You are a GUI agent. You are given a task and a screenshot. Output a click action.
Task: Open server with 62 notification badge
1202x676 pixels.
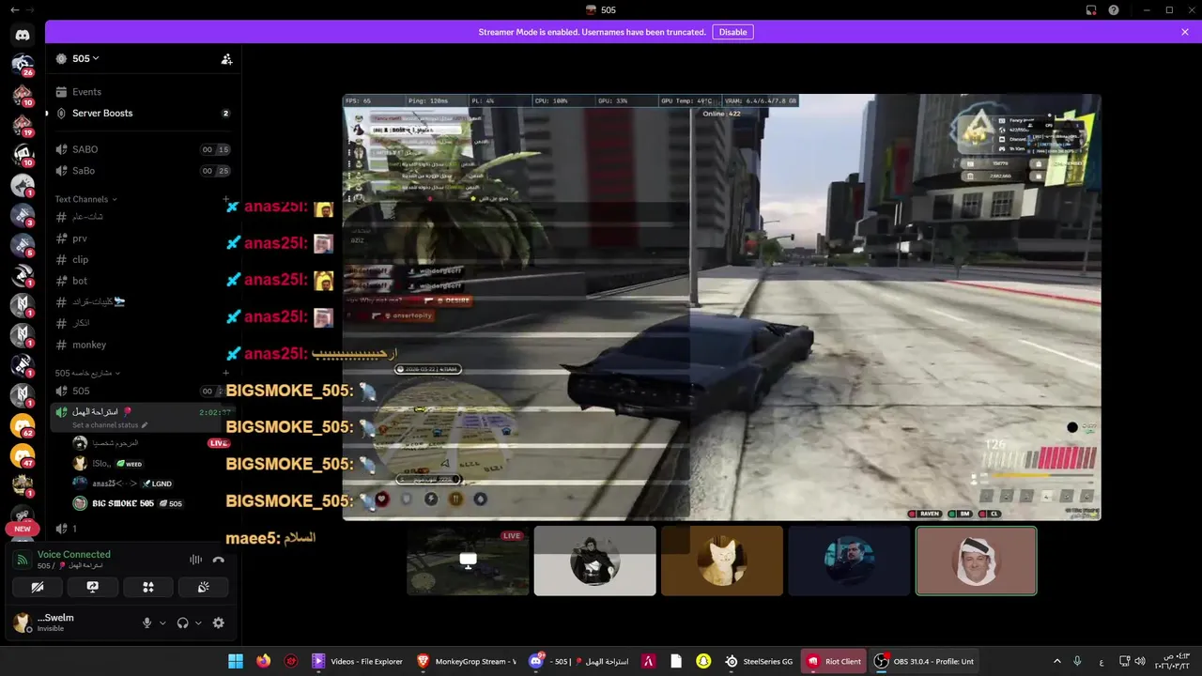coord(23,425)
